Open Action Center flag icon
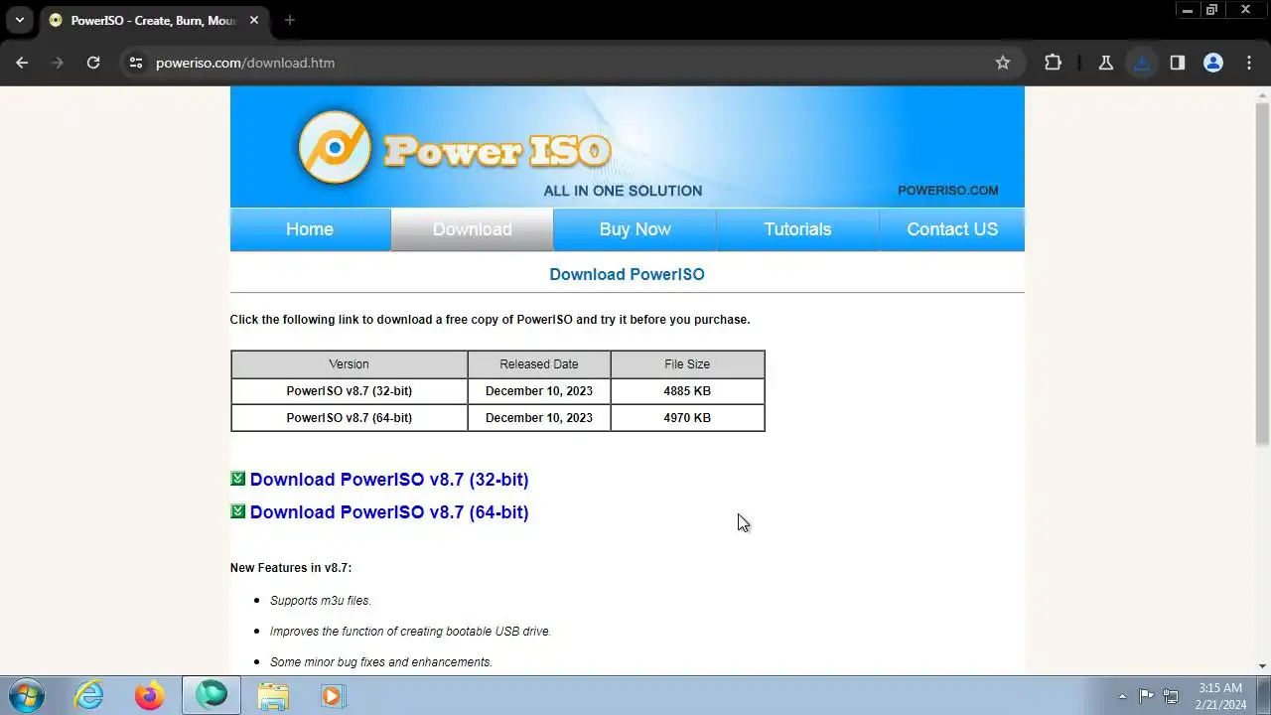 [x=1146, y=696]
